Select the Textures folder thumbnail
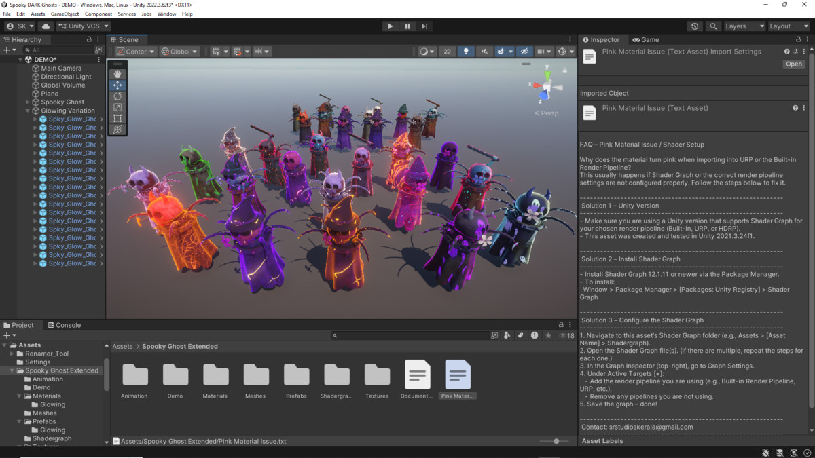 (377, 380)
